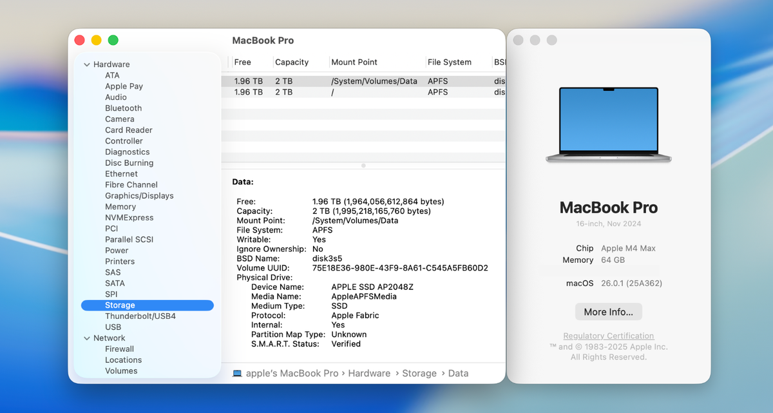This screenshot has height=413, width=773.
Task: Click the 64 GB memory value
Action: coord(613,260)
